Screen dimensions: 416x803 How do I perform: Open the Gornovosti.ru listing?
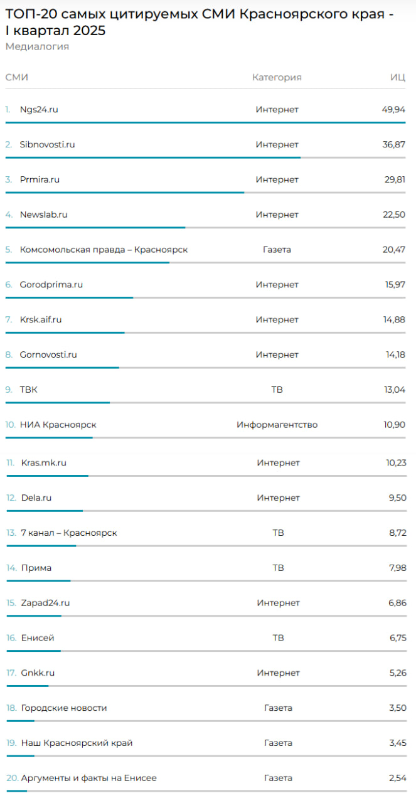pos(48,355)
